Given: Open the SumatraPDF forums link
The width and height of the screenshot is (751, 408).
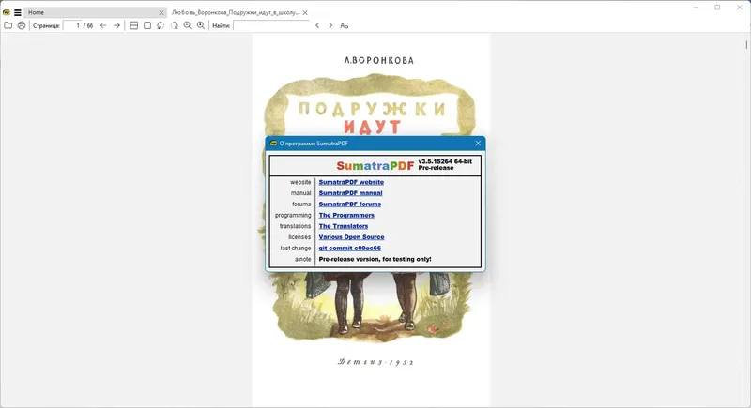Looking at the screenshot, I should pyautogui.click(x=350, y=204).
